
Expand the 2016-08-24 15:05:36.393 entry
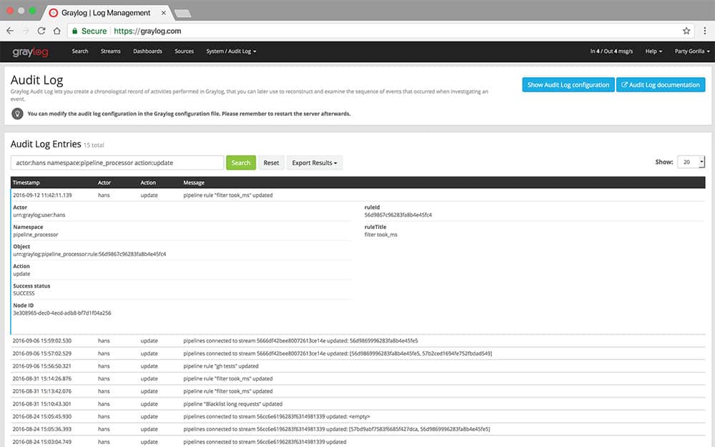pos(358,429)
